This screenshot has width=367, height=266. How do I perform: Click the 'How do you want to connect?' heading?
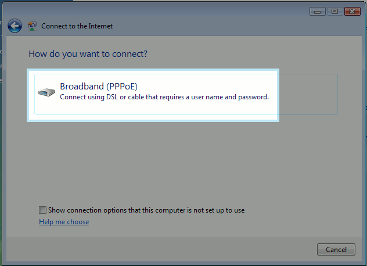(x=88, y=54)
